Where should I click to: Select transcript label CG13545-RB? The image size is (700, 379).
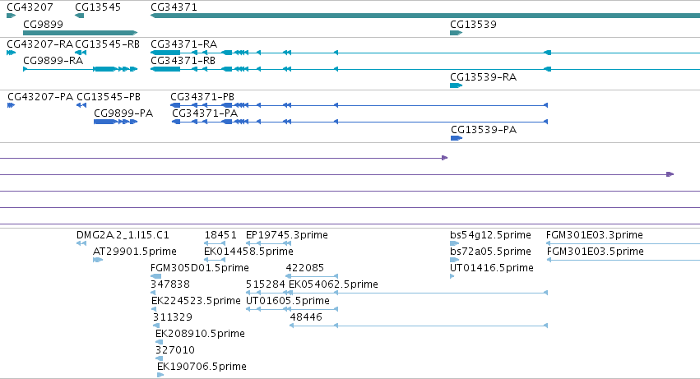click(108, 44)
